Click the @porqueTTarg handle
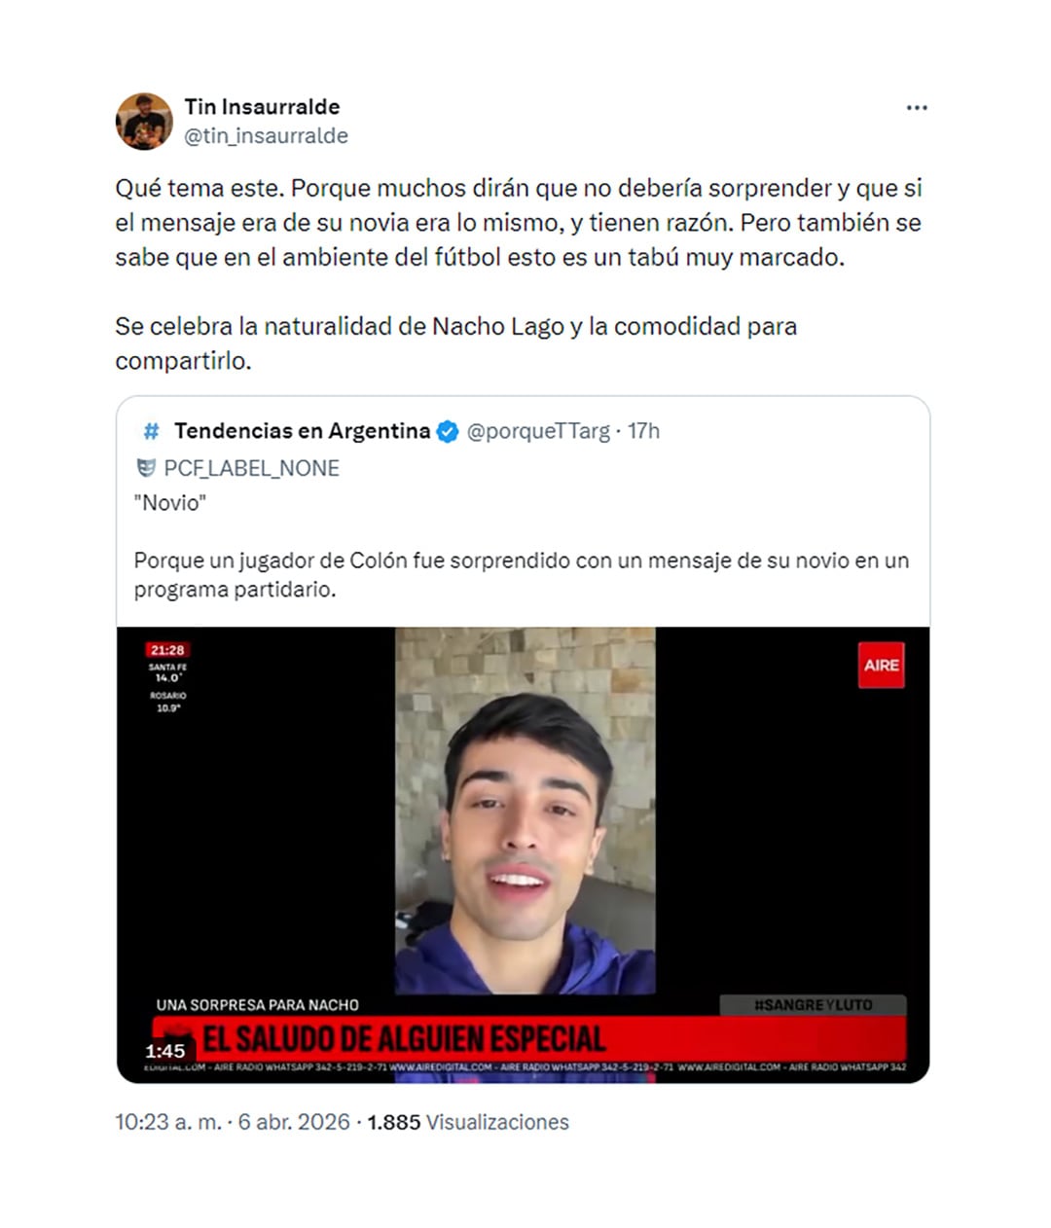 point(538,431)
